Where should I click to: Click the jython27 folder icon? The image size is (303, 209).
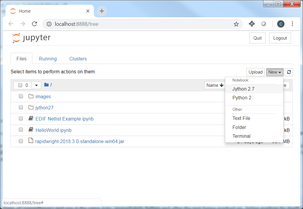point(31,107)
